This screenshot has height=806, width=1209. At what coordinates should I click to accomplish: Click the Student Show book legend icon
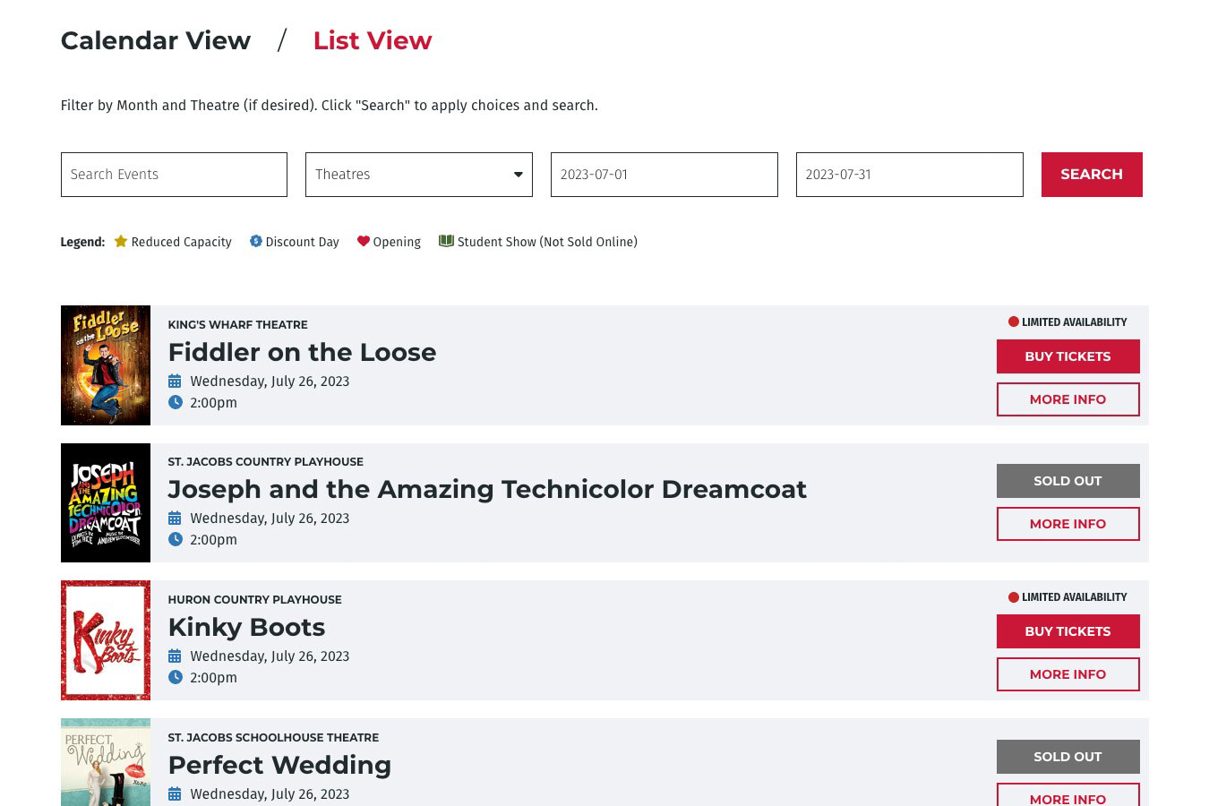pyautogui.click(x=446, y=241)
